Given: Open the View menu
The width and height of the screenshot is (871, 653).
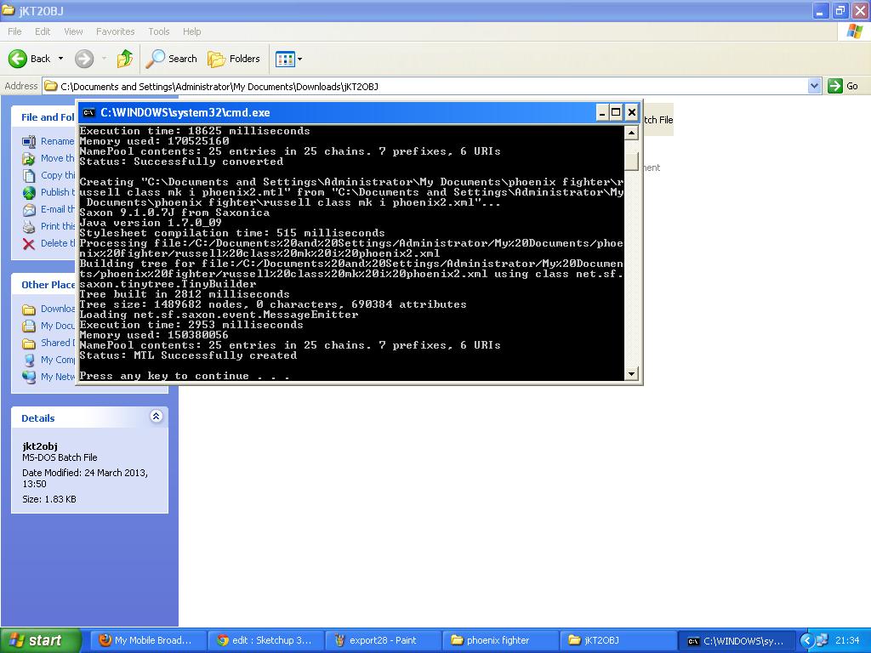Looking at the screenshot, I should [x=73, y=31].
